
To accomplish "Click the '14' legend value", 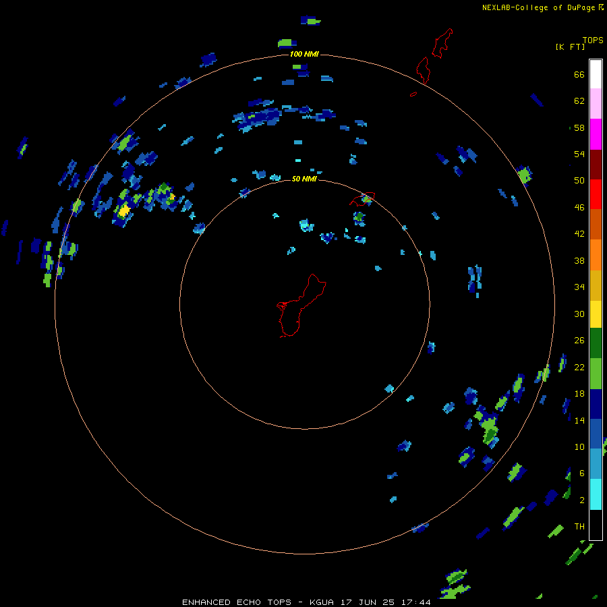I will coord(579,420).
